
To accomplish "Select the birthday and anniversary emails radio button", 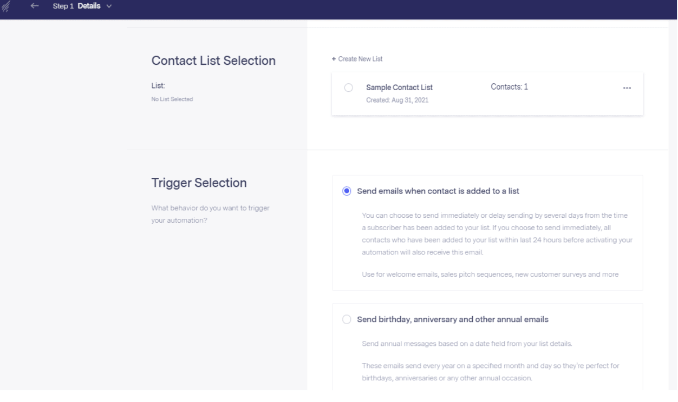I will pos(347,319).
